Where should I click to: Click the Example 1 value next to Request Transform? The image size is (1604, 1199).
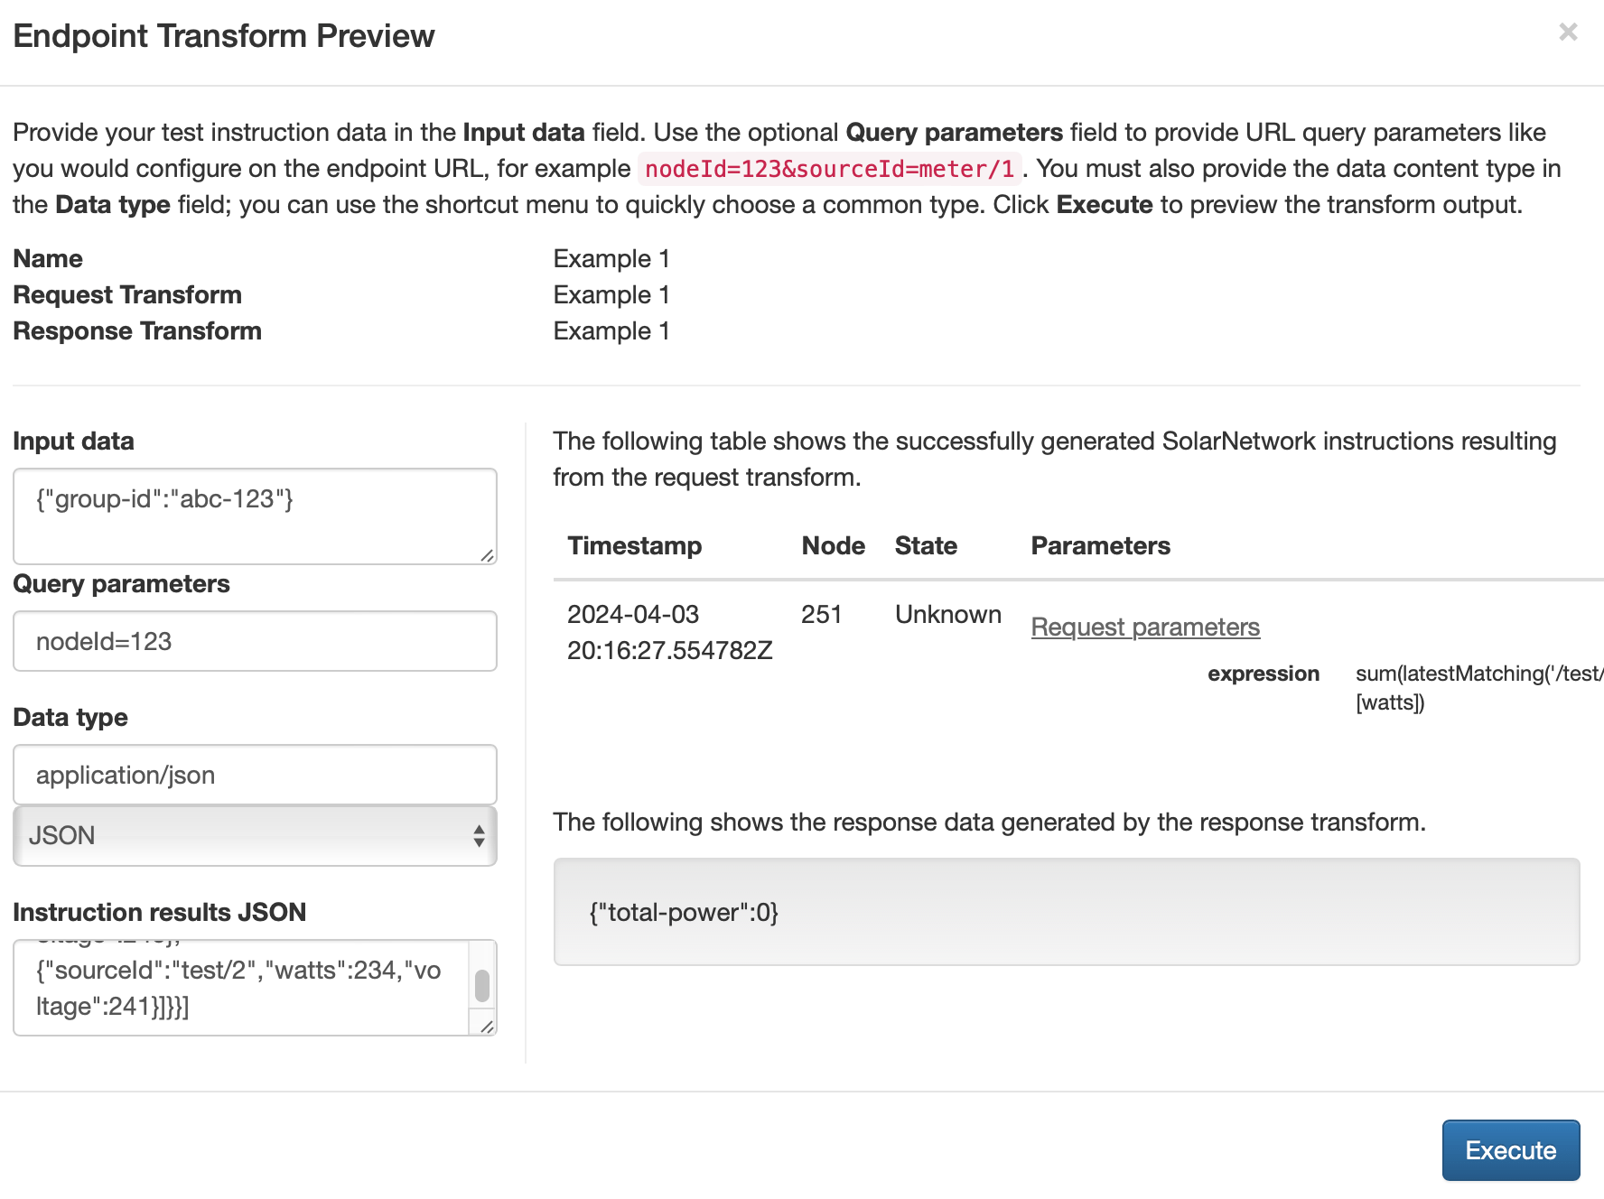[611, 294]
